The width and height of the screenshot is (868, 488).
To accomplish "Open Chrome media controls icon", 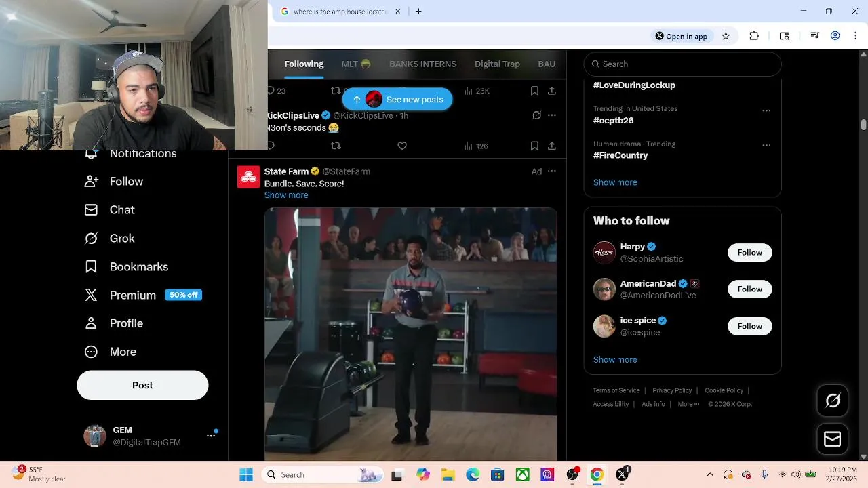I will [815, 36].
